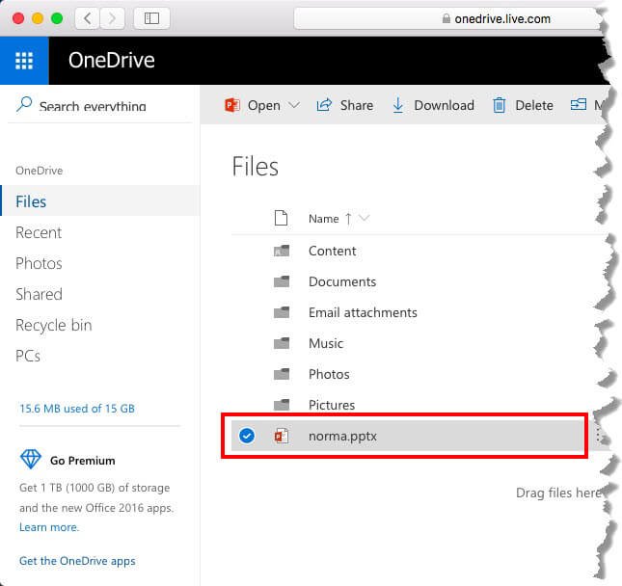Screen dimensions: 622x586
Task: Click the Delete button label
Action: pos(534,105)
